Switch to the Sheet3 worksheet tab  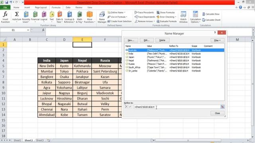click(x=40, y=140)
